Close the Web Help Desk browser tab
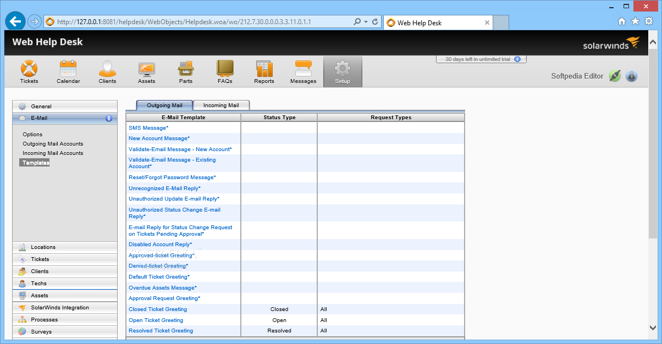662x344 pixels. [487, 23]
